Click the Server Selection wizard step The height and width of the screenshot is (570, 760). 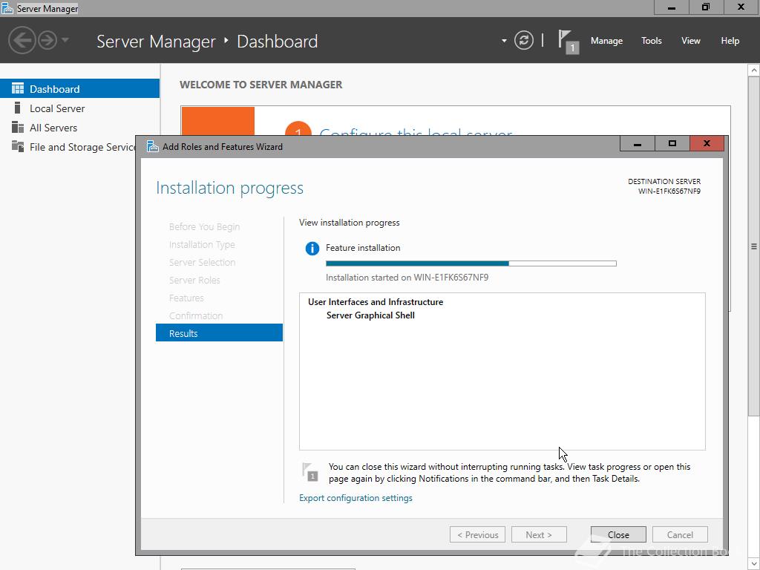pyautogui.click(x=202, y=262)
